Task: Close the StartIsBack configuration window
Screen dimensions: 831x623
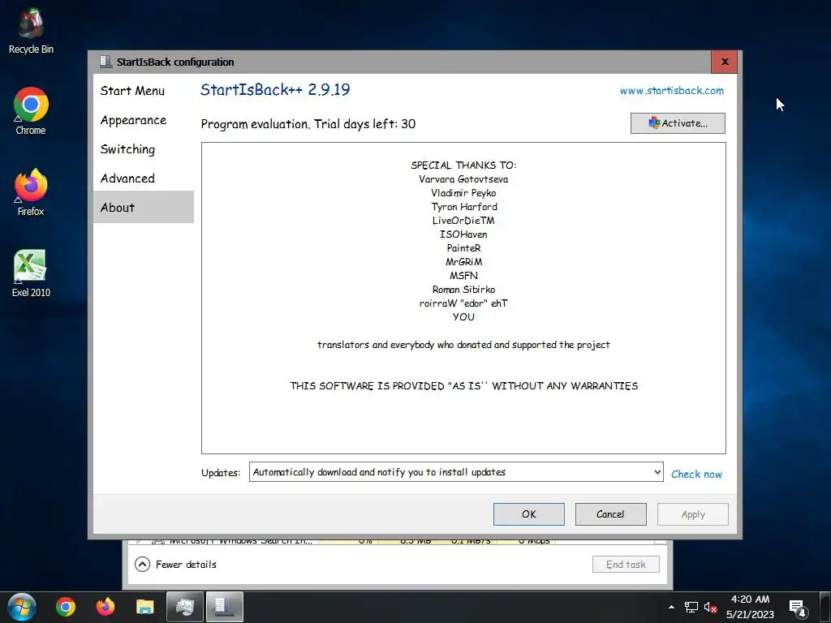Action: pyautogui.click(x=725, y=62)
